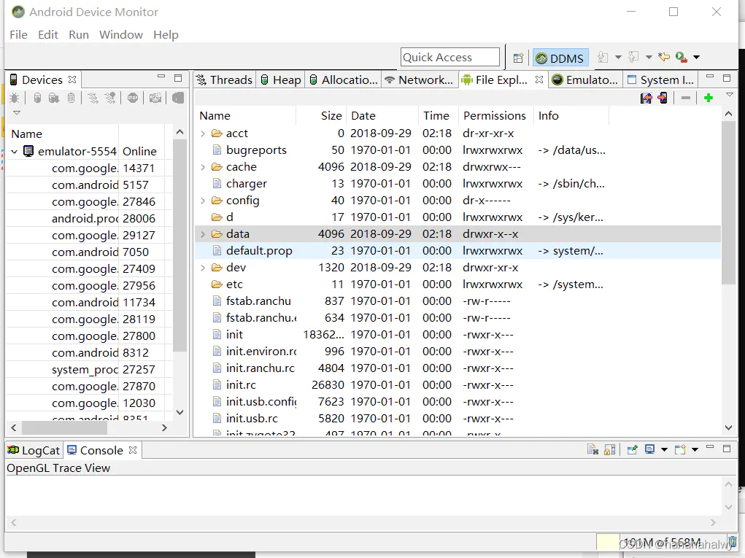Screen dimensions: 745x558
Task: Delete selection using the minus icon
Action: pyautogui.click(x=686, y=98)
